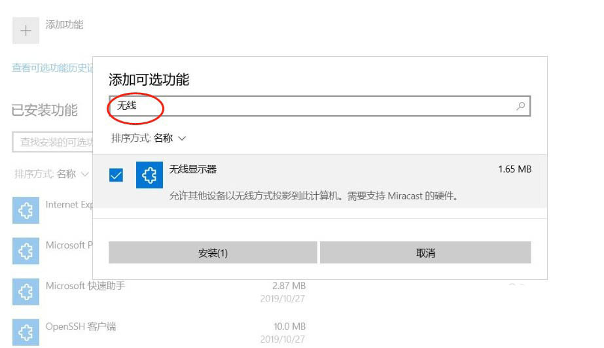Select the OpenSSH 客户端 list item
Image resolution: width=604 pixels, height=348 pixels.
click(x=159, y=332)
